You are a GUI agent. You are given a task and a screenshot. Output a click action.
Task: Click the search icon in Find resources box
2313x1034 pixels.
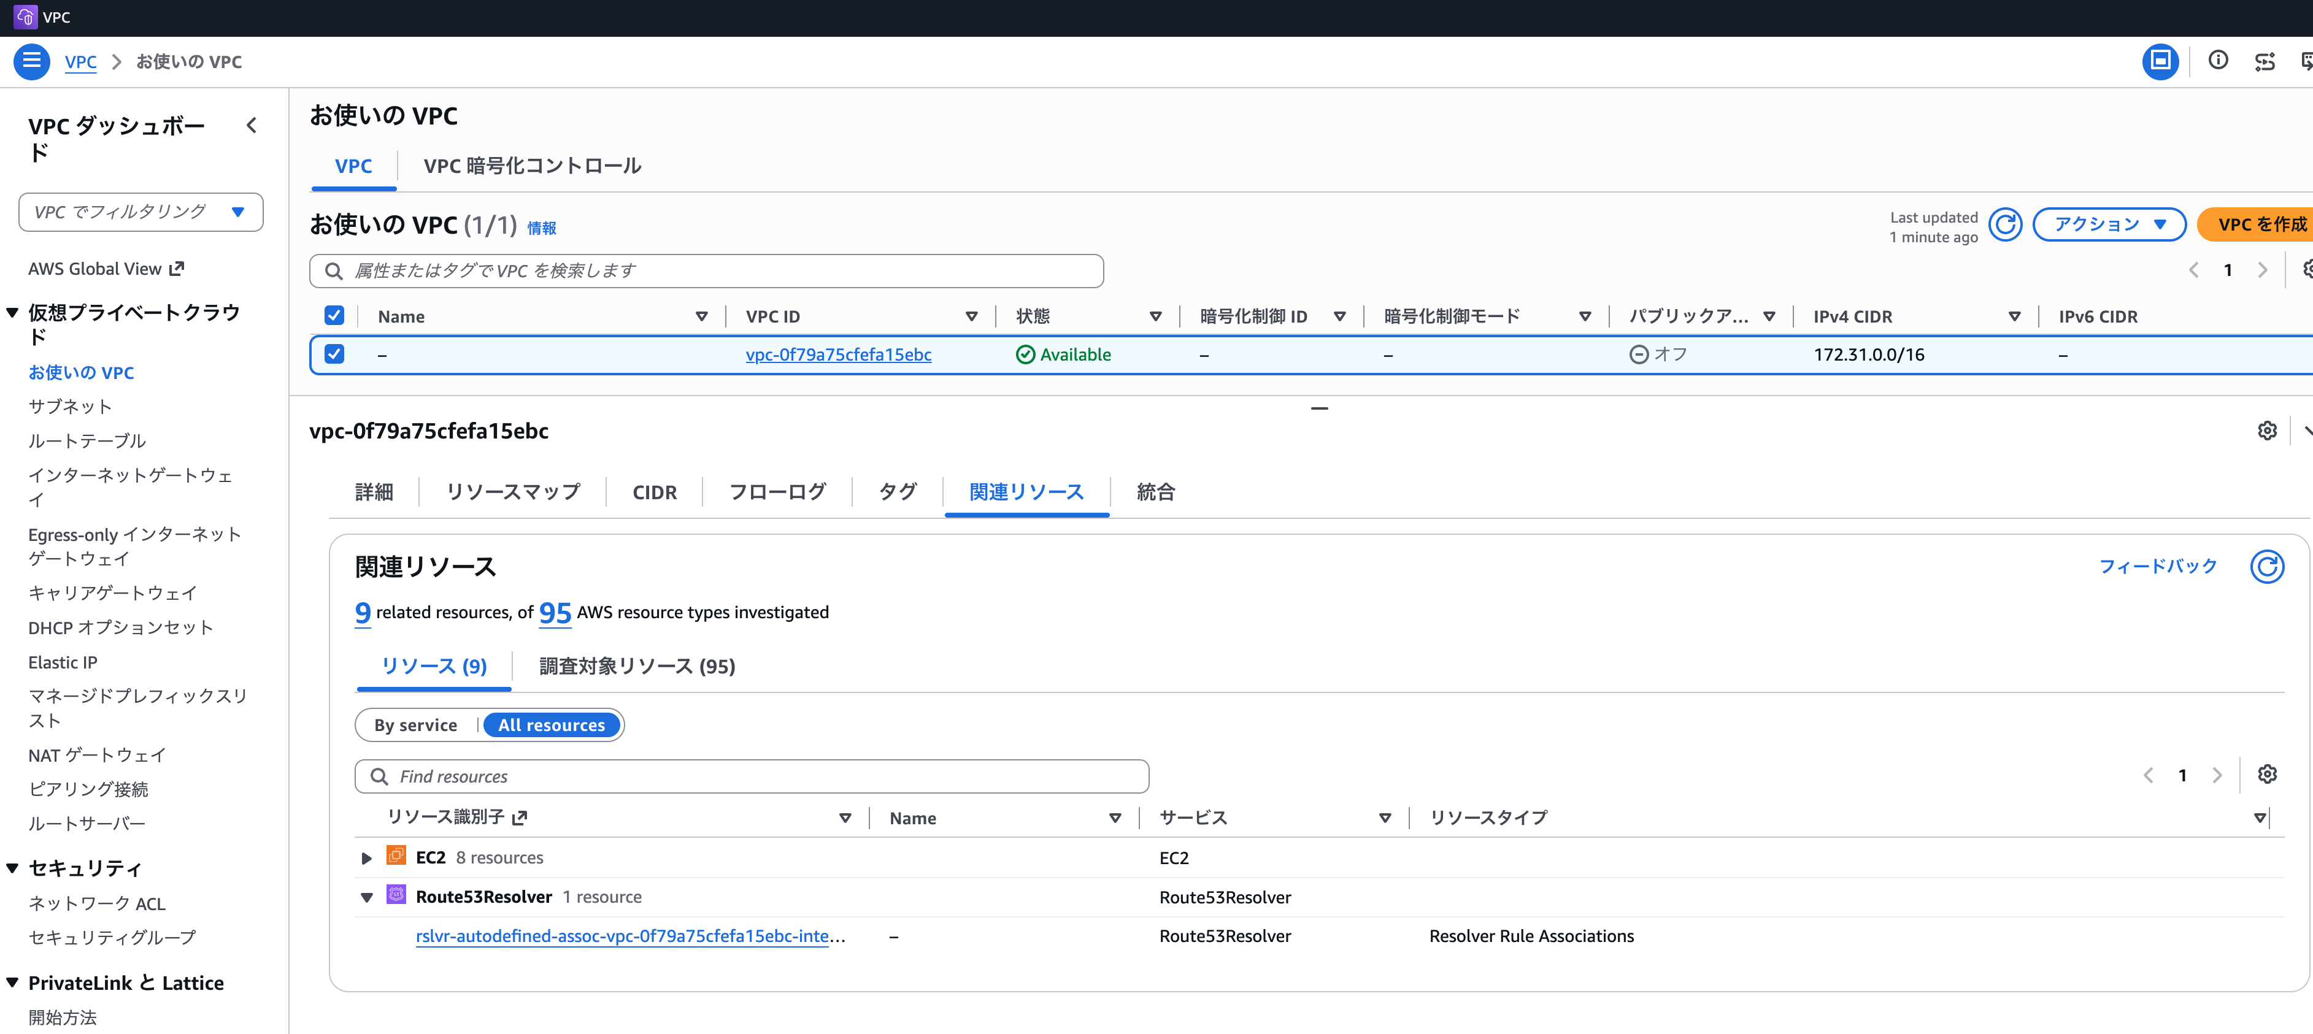point(379,776)
